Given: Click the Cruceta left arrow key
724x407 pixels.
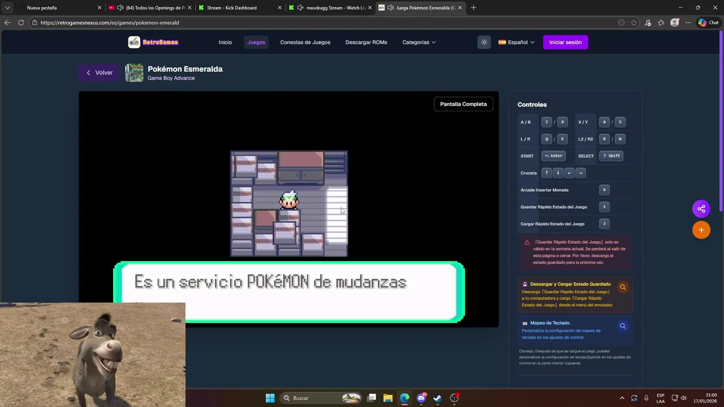Looking at the screenshot, I should click(569, 173).
